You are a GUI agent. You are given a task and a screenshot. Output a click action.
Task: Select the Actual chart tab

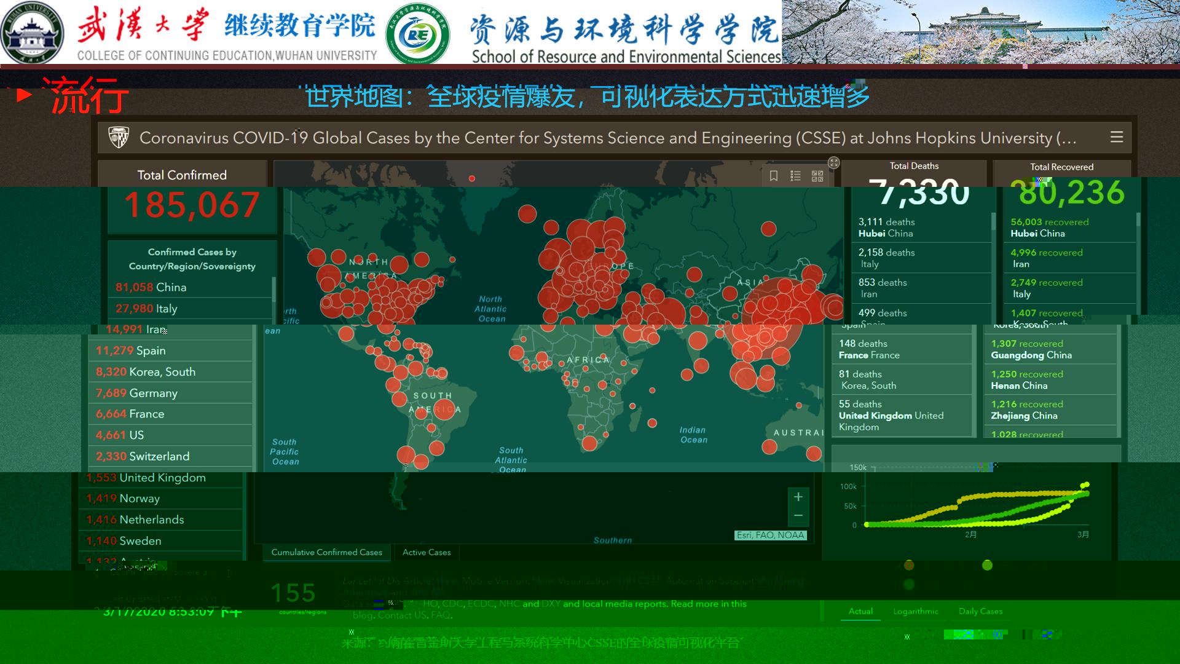[x=860, y=611]
